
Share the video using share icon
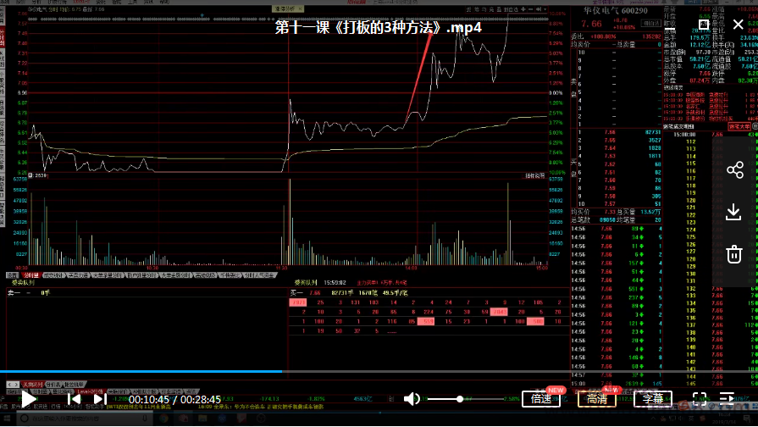pos(734,170)
